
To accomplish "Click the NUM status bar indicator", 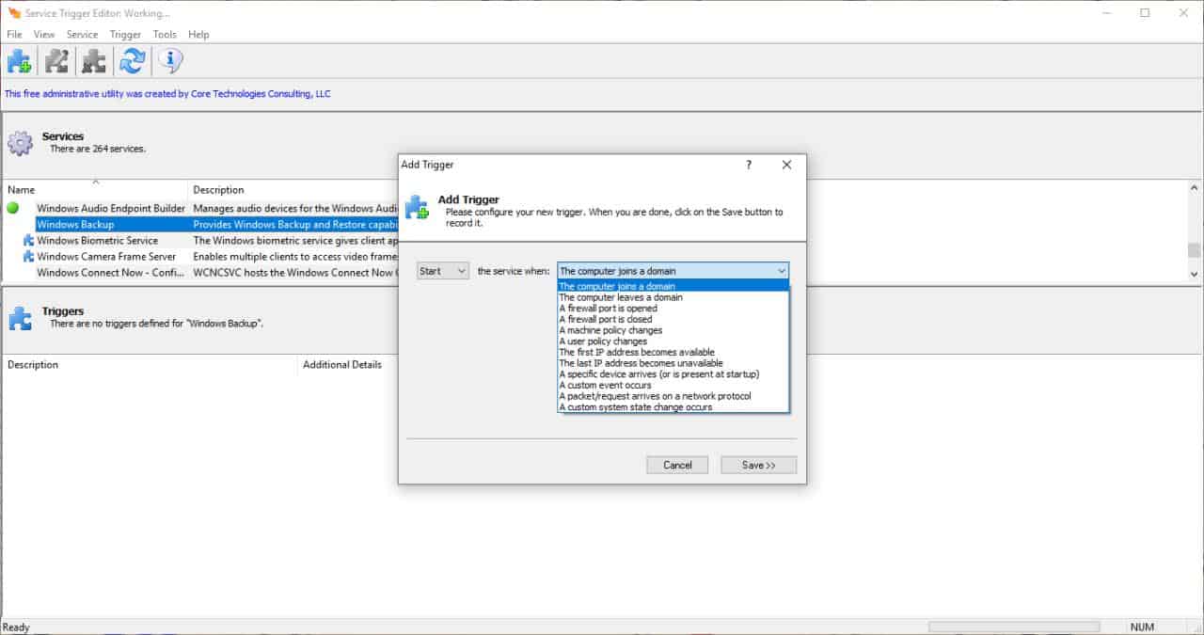I will (x=1142, y=627).
